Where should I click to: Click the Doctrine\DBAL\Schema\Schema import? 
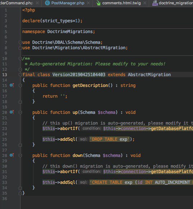click(66, 42)
